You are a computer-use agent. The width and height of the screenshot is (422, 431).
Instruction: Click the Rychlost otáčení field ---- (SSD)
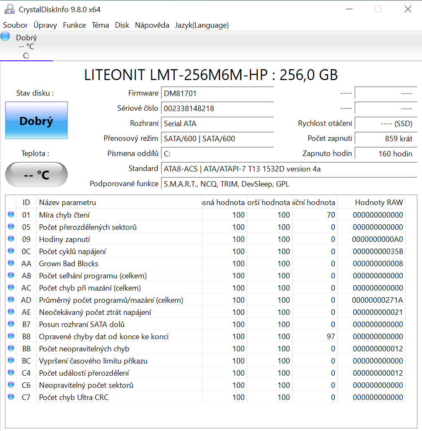386,123
